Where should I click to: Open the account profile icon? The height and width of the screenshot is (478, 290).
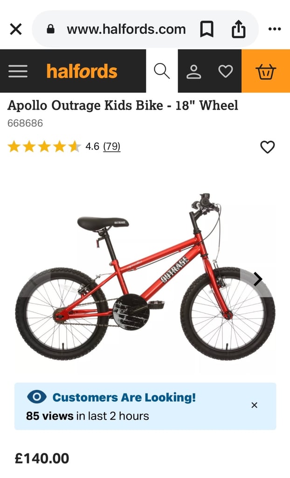194,71
